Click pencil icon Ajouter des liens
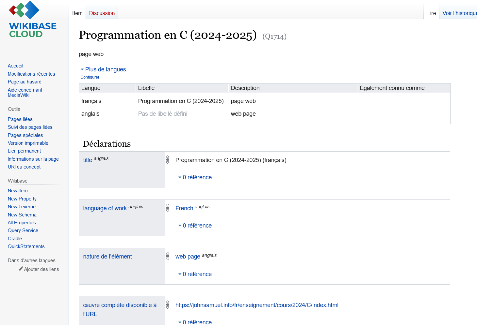Screen dimensions: 477x325 [x=21, y=269]
